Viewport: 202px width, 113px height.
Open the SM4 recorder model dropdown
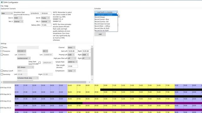[x=7, y=13]
